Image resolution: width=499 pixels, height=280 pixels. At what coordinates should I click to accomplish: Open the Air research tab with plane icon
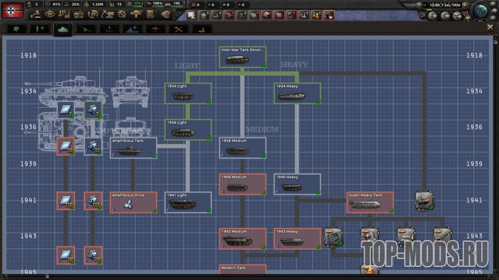click(155, 28)
